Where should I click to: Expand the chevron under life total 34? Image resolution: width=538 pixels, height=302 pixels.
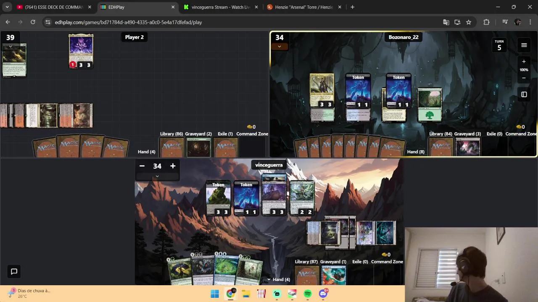[x=157, y=177]
